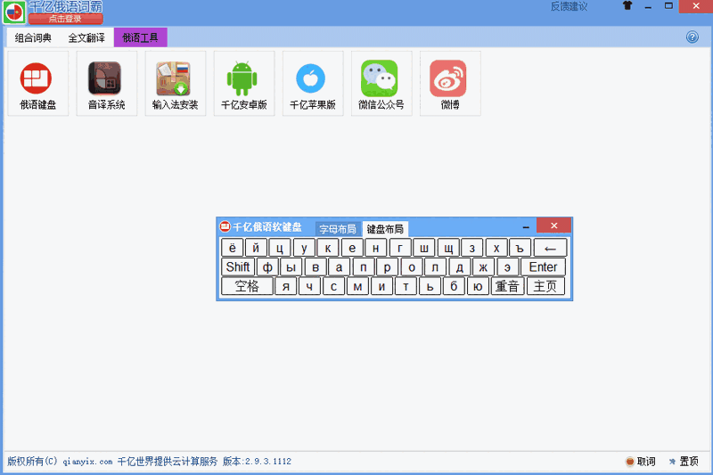
Task: Tap the с key
Action: coord(333,286)
